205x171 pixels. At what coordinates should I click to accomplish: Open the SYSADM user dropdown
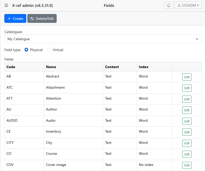point(188,5)
